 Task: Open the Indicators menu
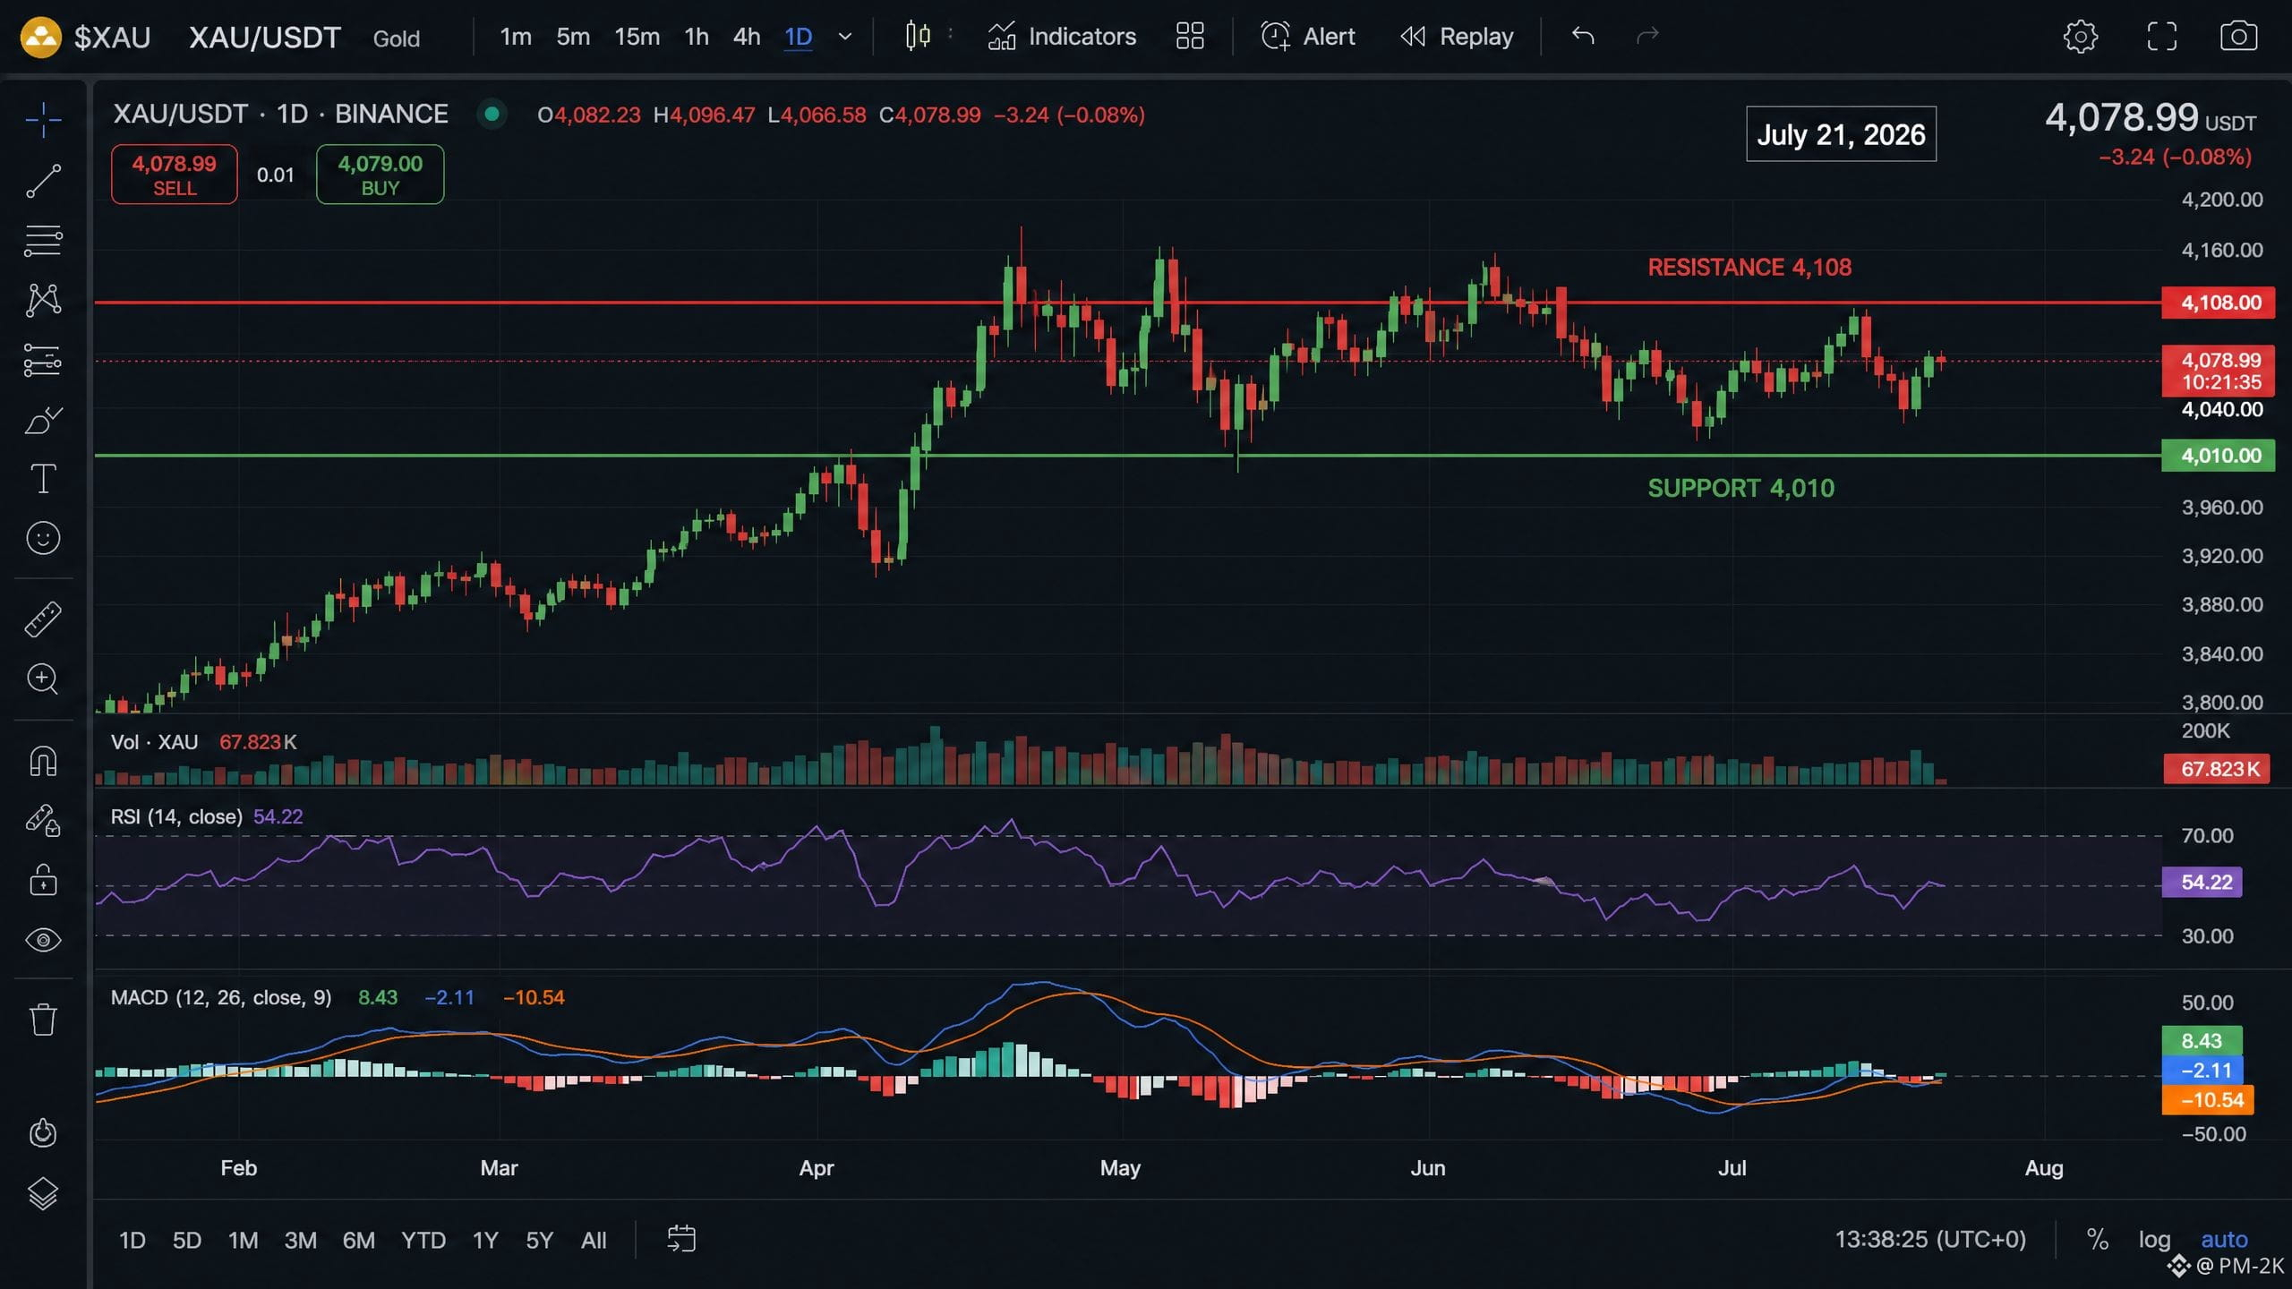point(1062,37)
